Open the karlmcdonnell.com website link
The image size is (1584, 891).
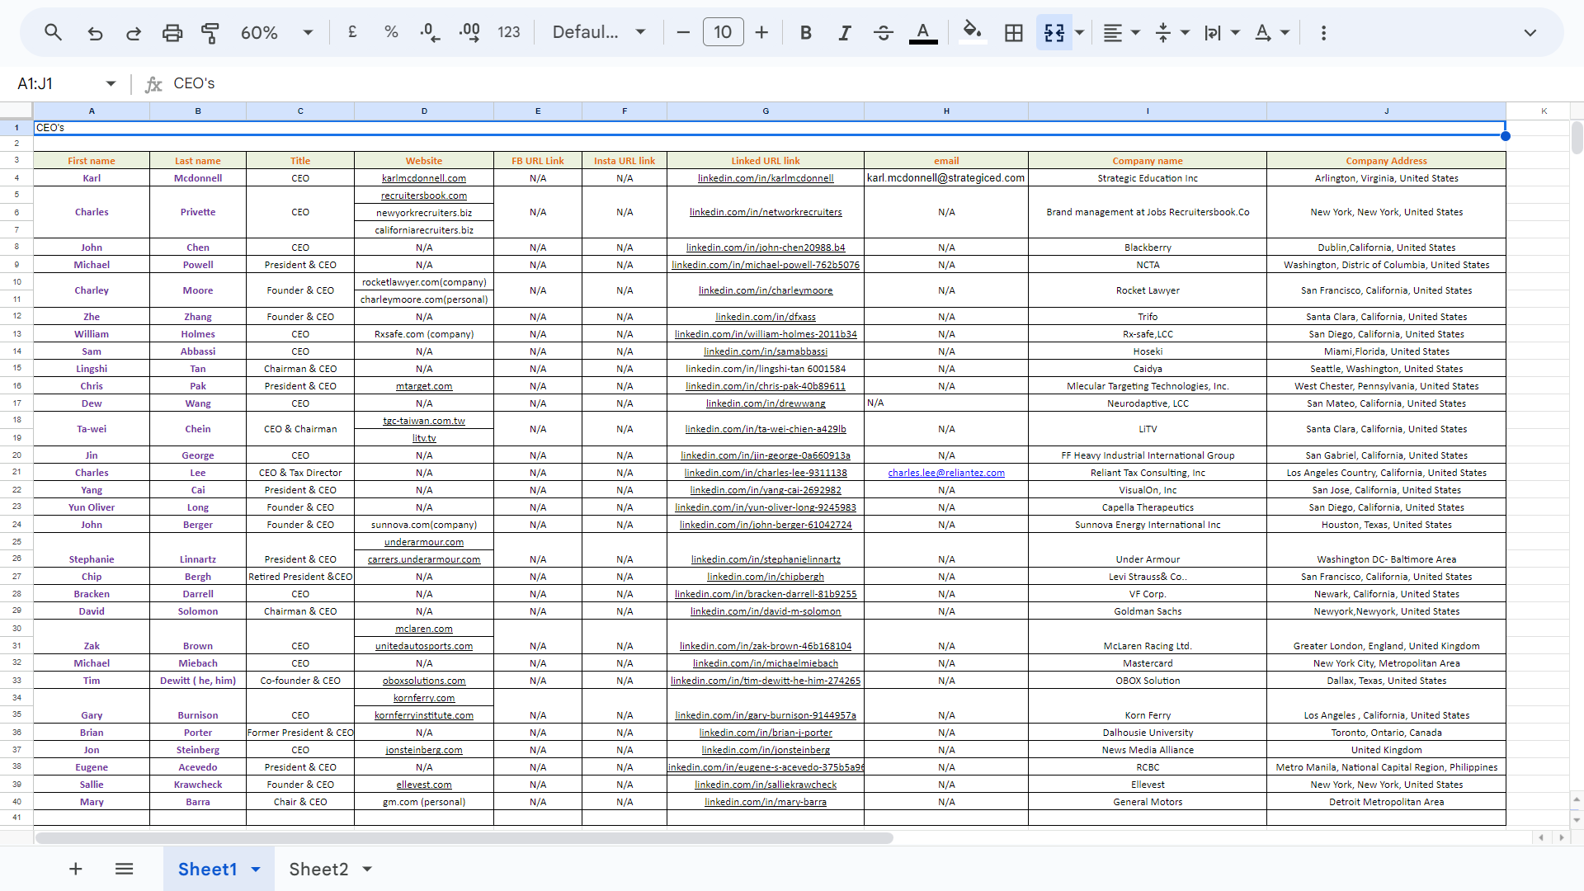coord(423,178)
